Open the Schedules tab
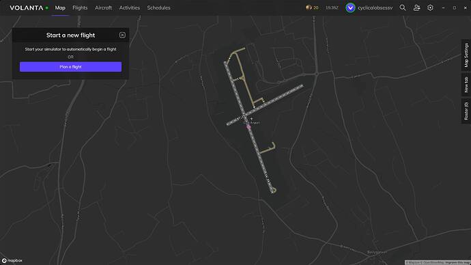This screenshot has height=265, width=471. point(158,8)
